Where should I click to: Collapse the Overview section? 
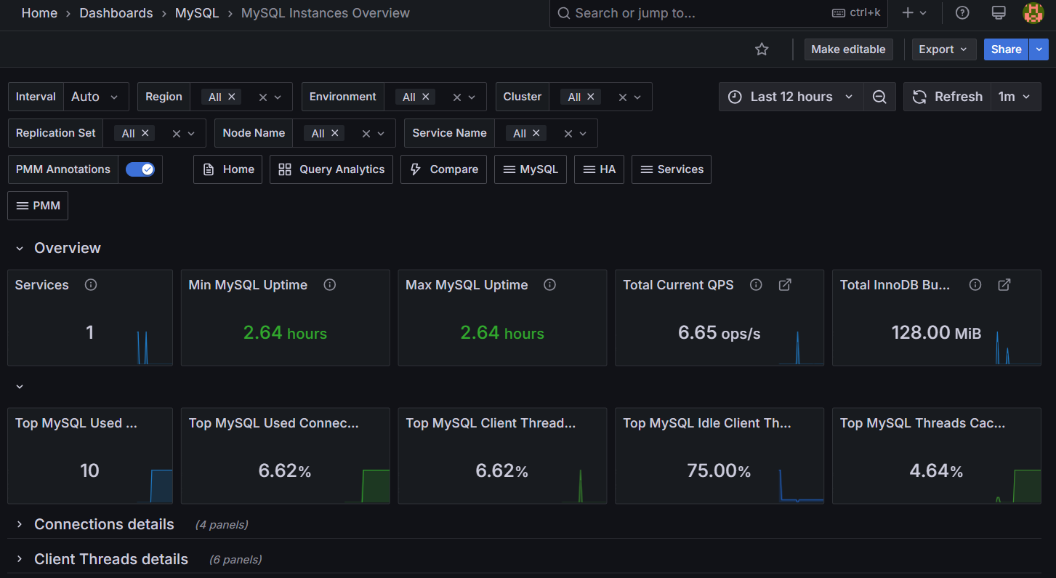pos(20,249)
